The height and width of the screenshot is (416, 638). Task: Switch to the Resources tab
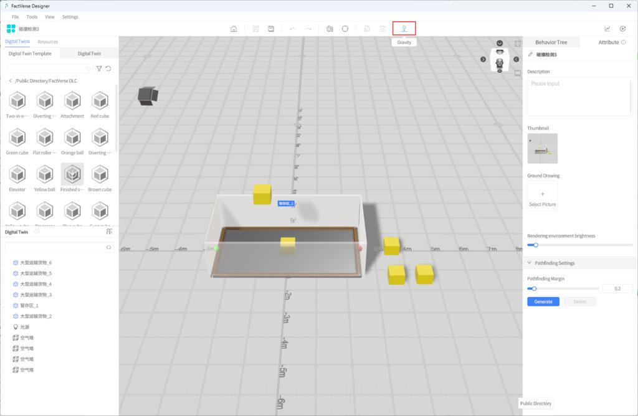(47, 42)
